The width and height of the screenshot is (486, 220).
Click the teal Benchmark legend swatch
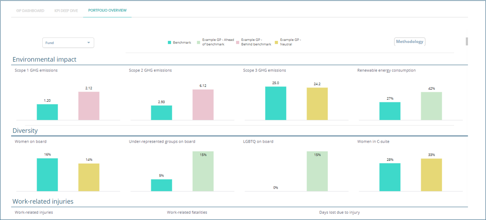click(x=169, y=43)
